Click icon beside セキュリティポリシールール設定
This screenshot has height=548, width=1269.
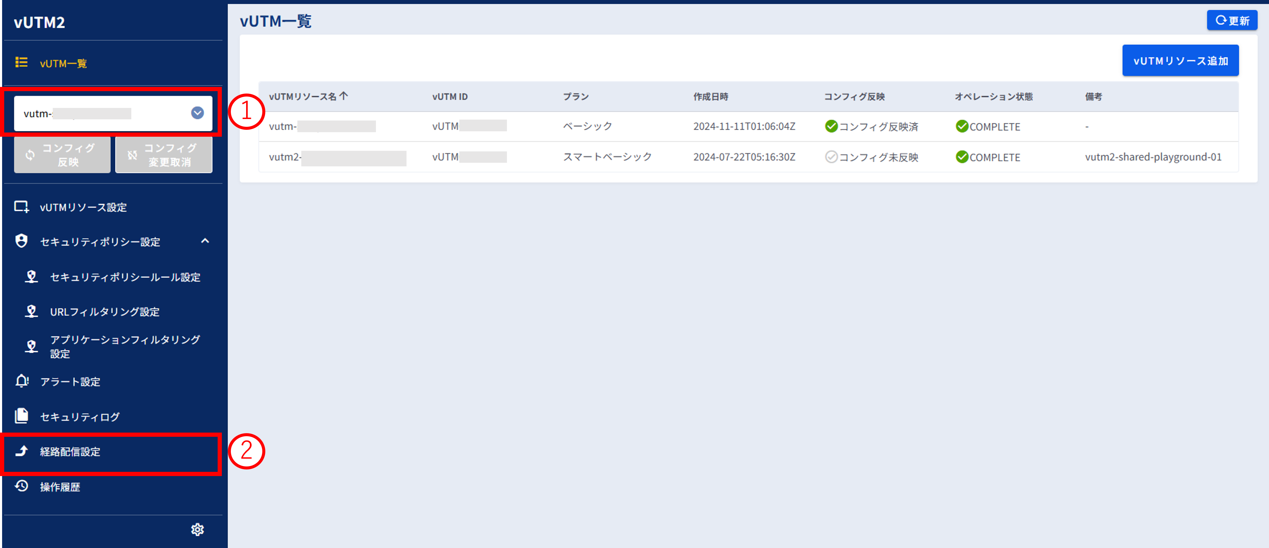click(31, 277)
